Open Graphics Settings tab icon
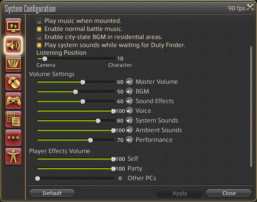The width and height of the screenshot is (257, 202). 13,64
